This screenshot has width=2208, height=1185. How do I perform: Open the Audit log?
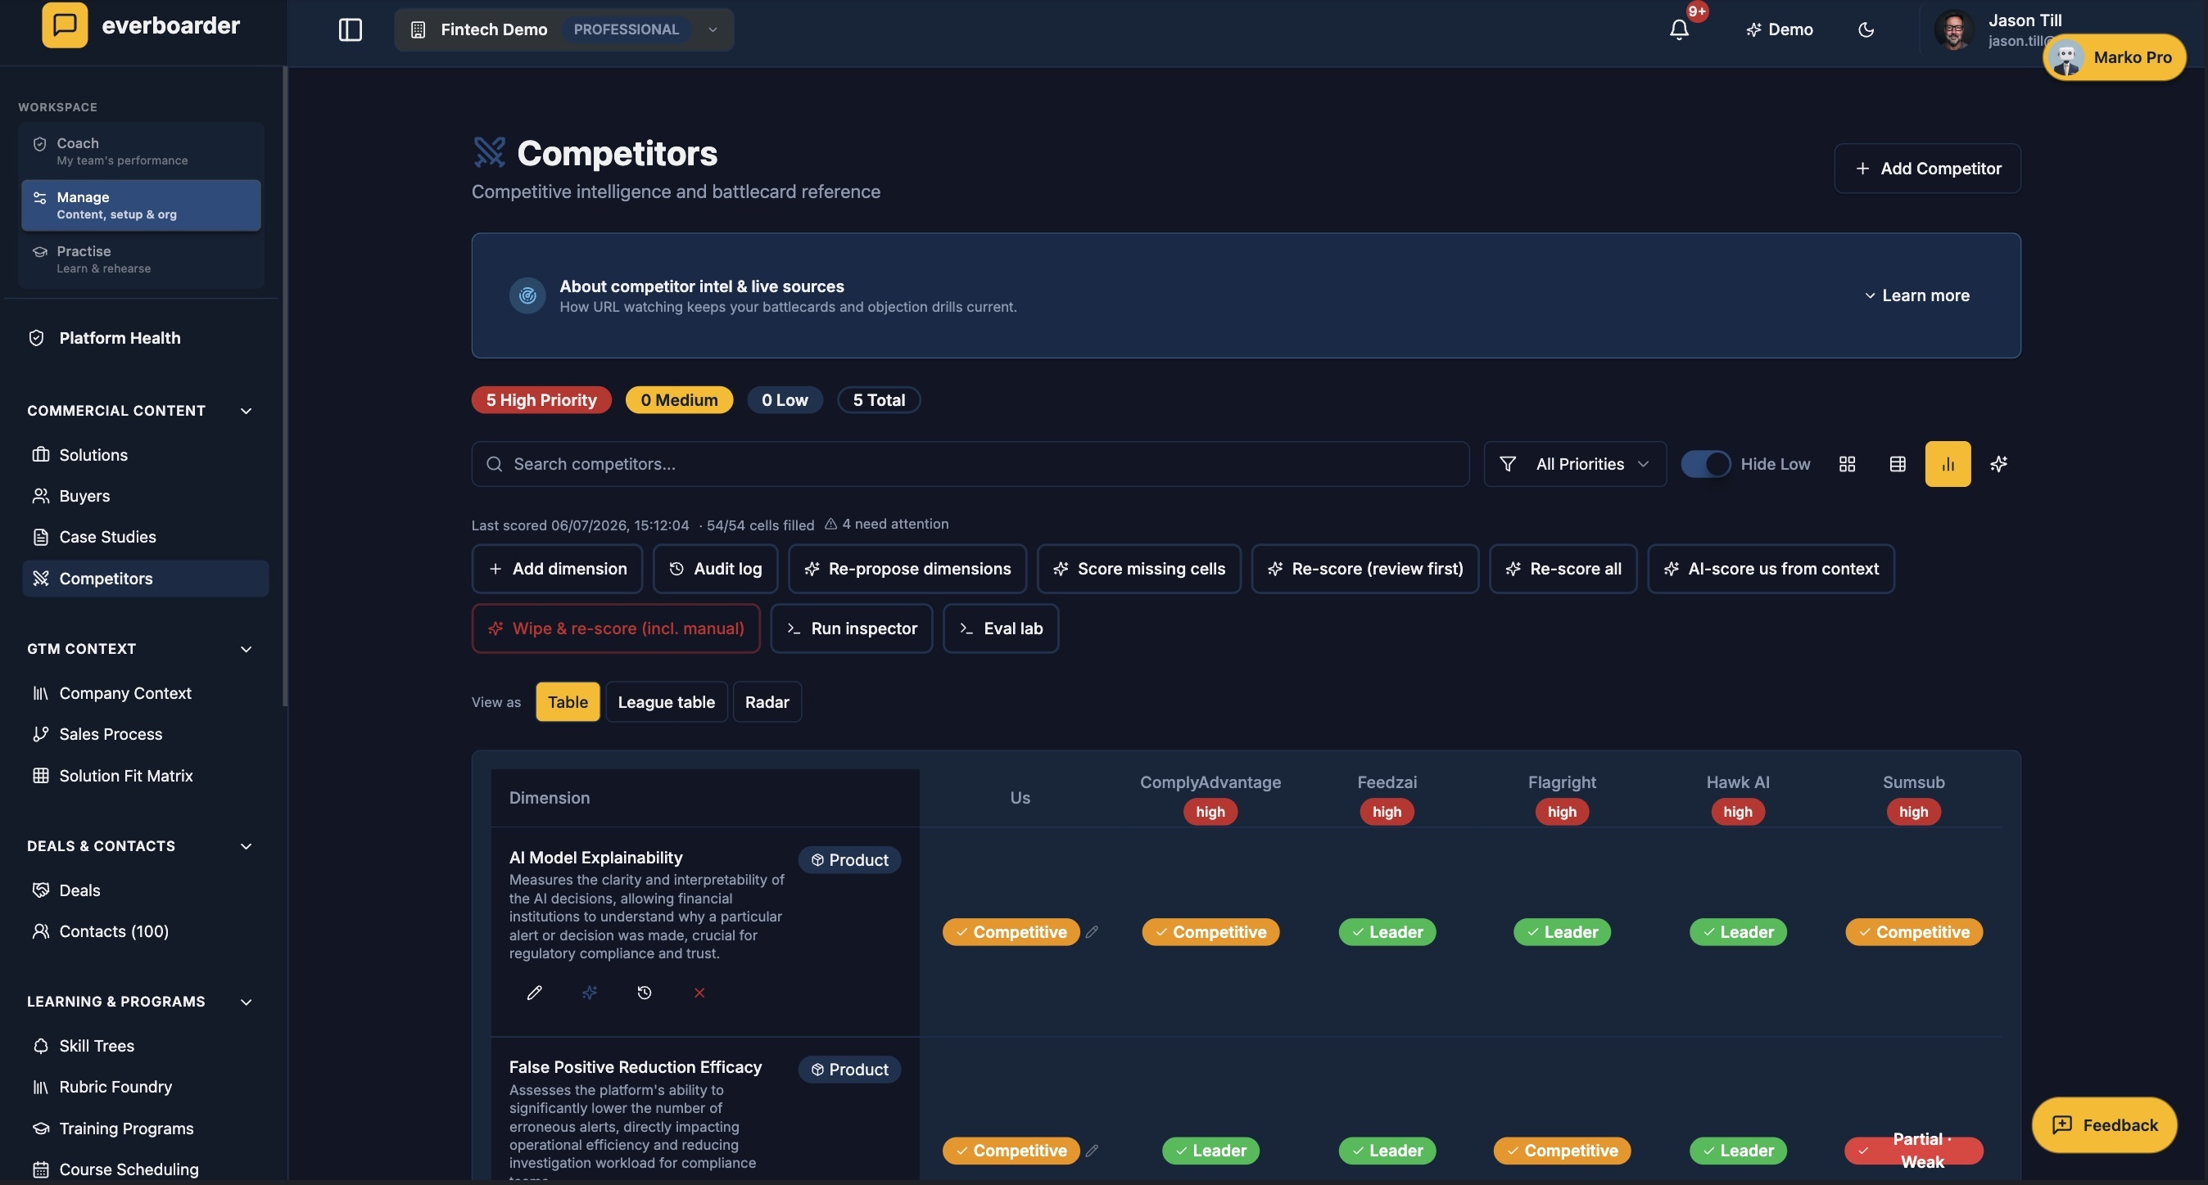715,569
